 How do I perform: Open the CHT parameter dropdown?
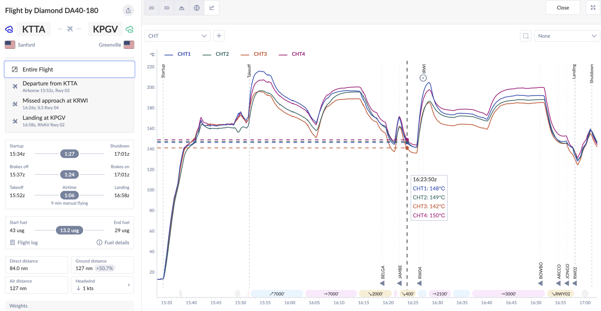point(177,36)
